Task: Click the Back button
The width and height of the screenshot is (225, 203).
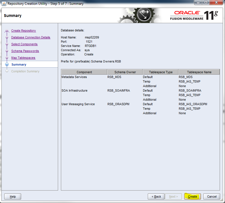Action: [156, 196]
